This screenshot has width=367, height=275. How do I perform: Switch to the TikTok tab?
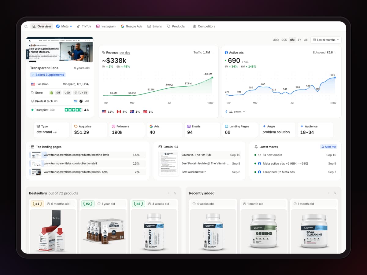tap(84, 26)
